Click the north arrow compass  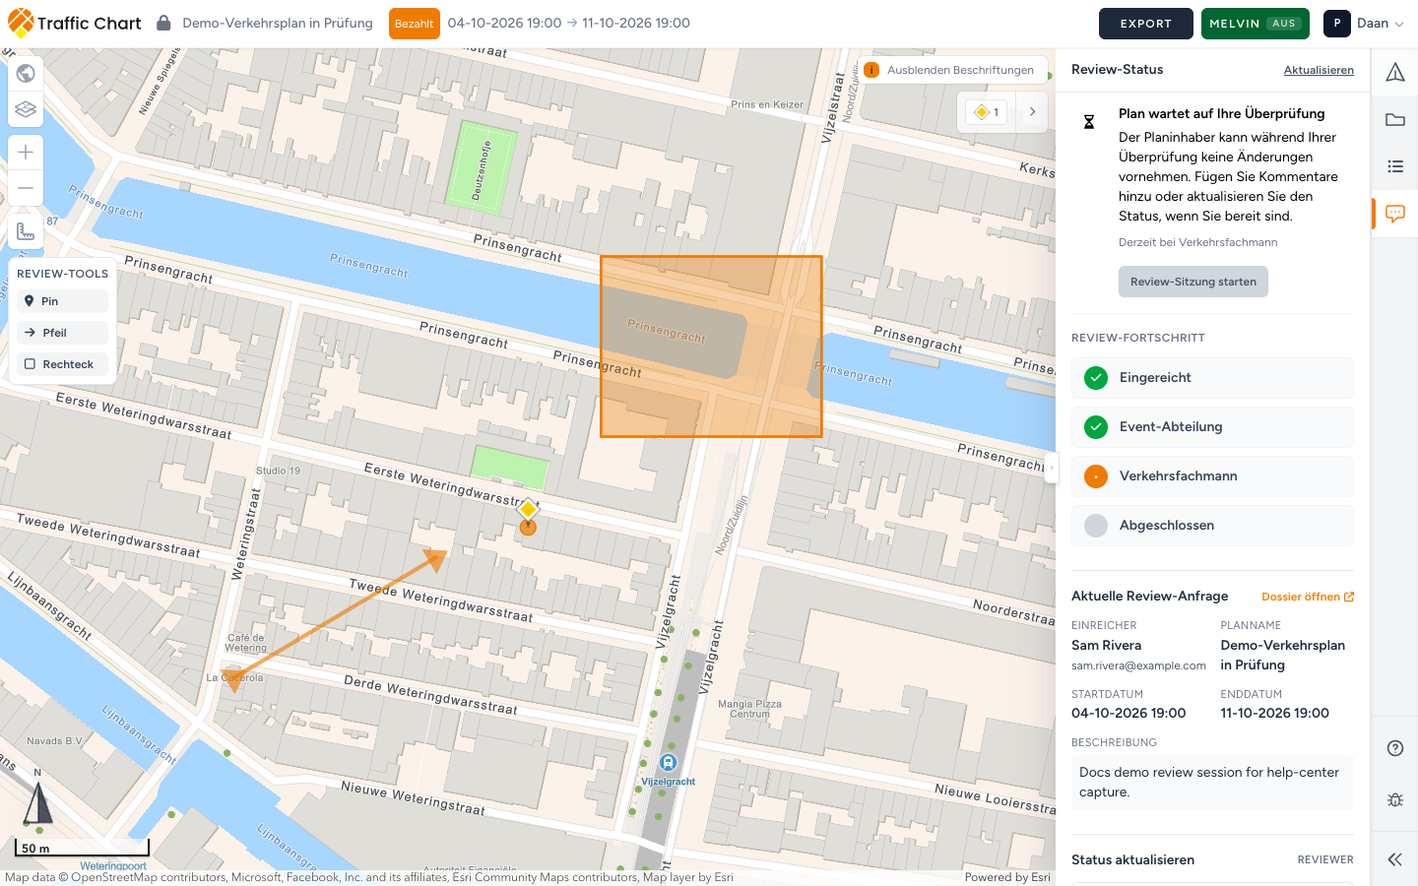(37, 800)
